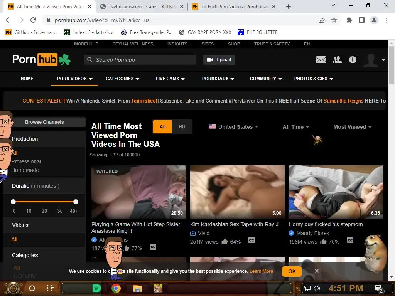
Task: Click the site logo in the header
Action: [x=42, y=60]
